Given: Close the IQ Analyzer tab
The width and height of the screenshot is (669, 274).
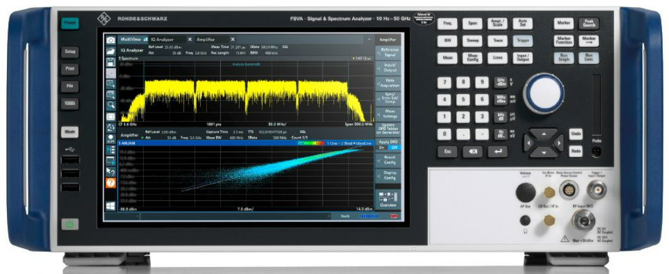Looking at the screenshot, I should (190, 39).
